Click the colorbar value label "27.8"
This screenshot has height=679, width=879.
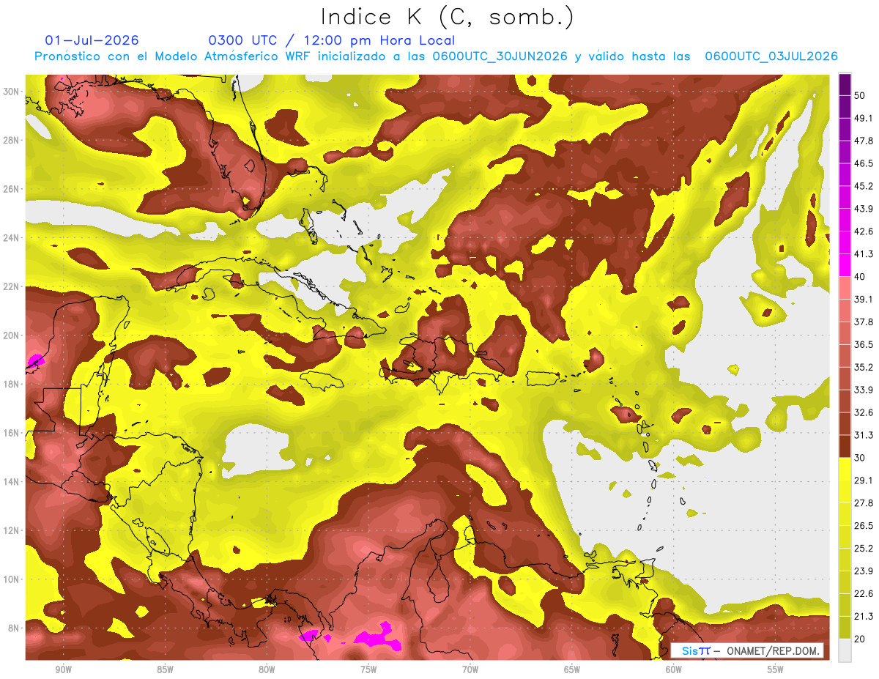coord(863,502)
